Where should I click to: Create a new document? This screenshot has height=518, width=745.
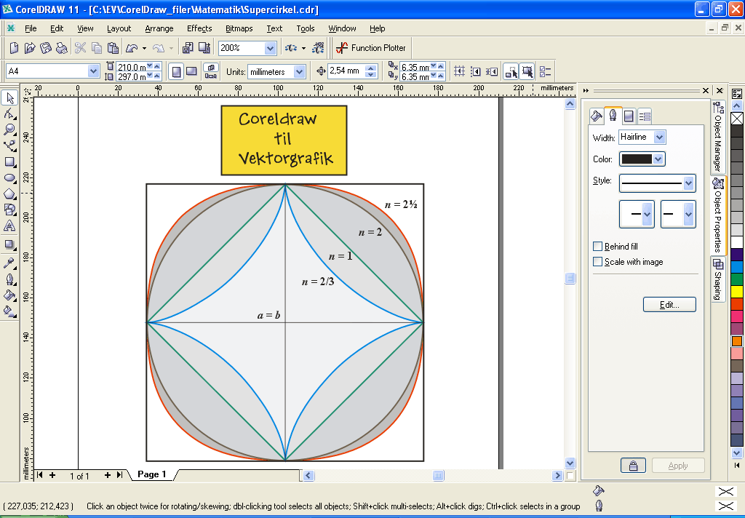[15, 48]
